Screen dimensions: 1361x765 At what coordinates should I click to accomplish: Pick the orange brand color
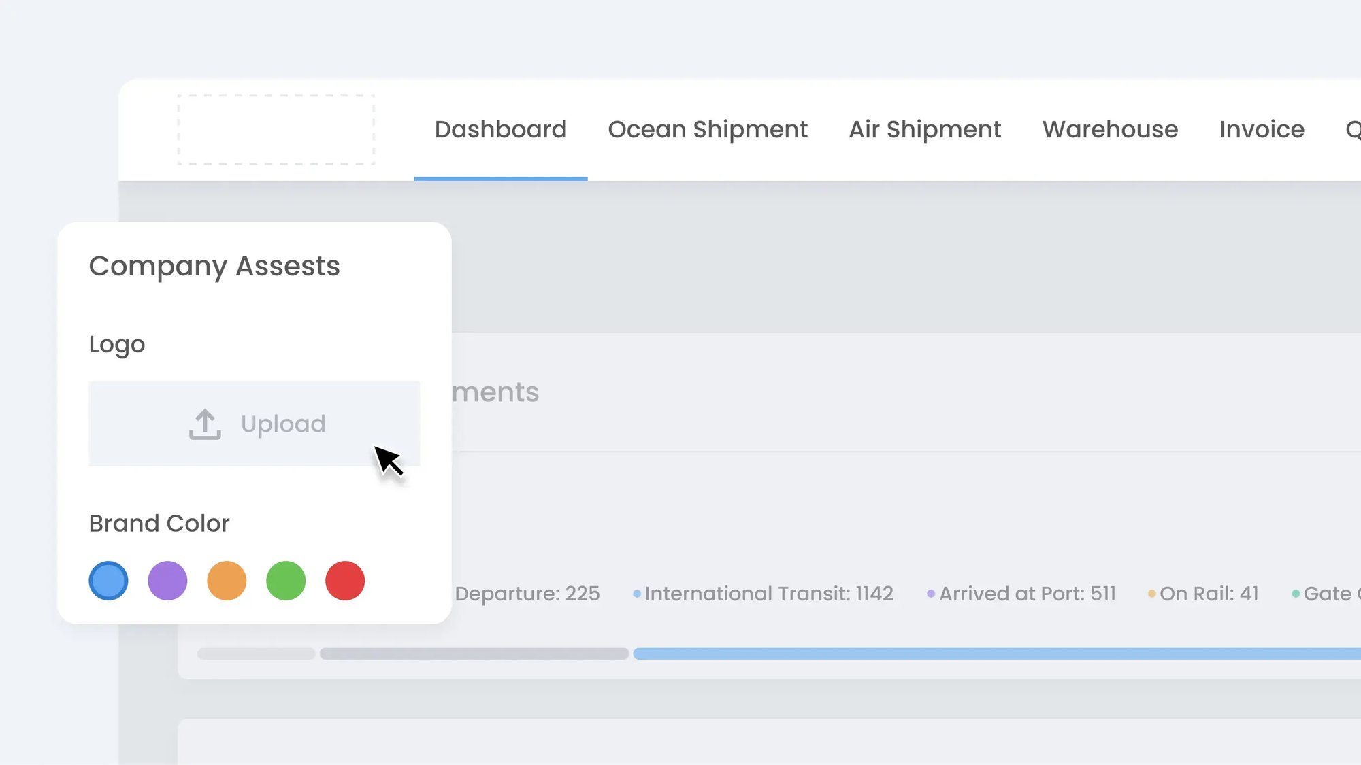pyautogui.click(x=227, y=581)
